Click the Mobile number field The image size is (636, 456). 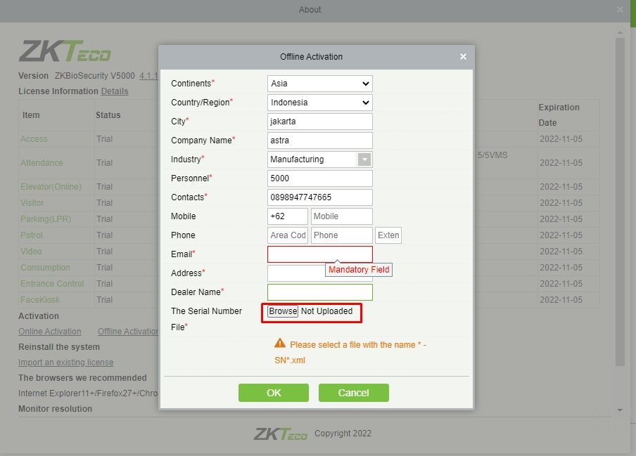pos(341,216)
